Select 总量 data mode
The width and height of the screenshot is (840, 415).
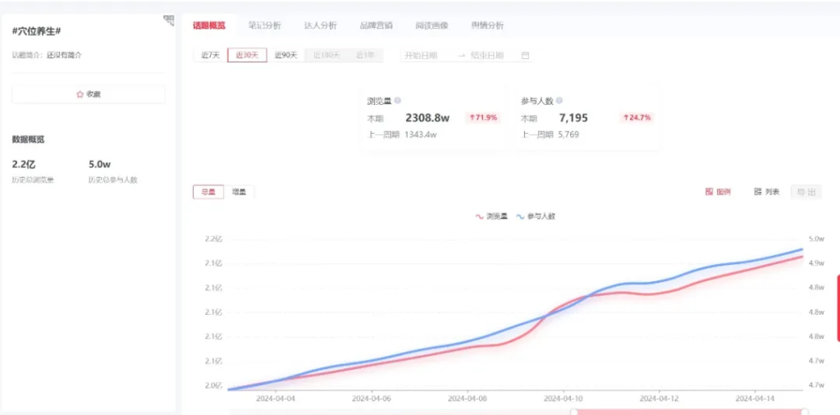coord(208,192)
